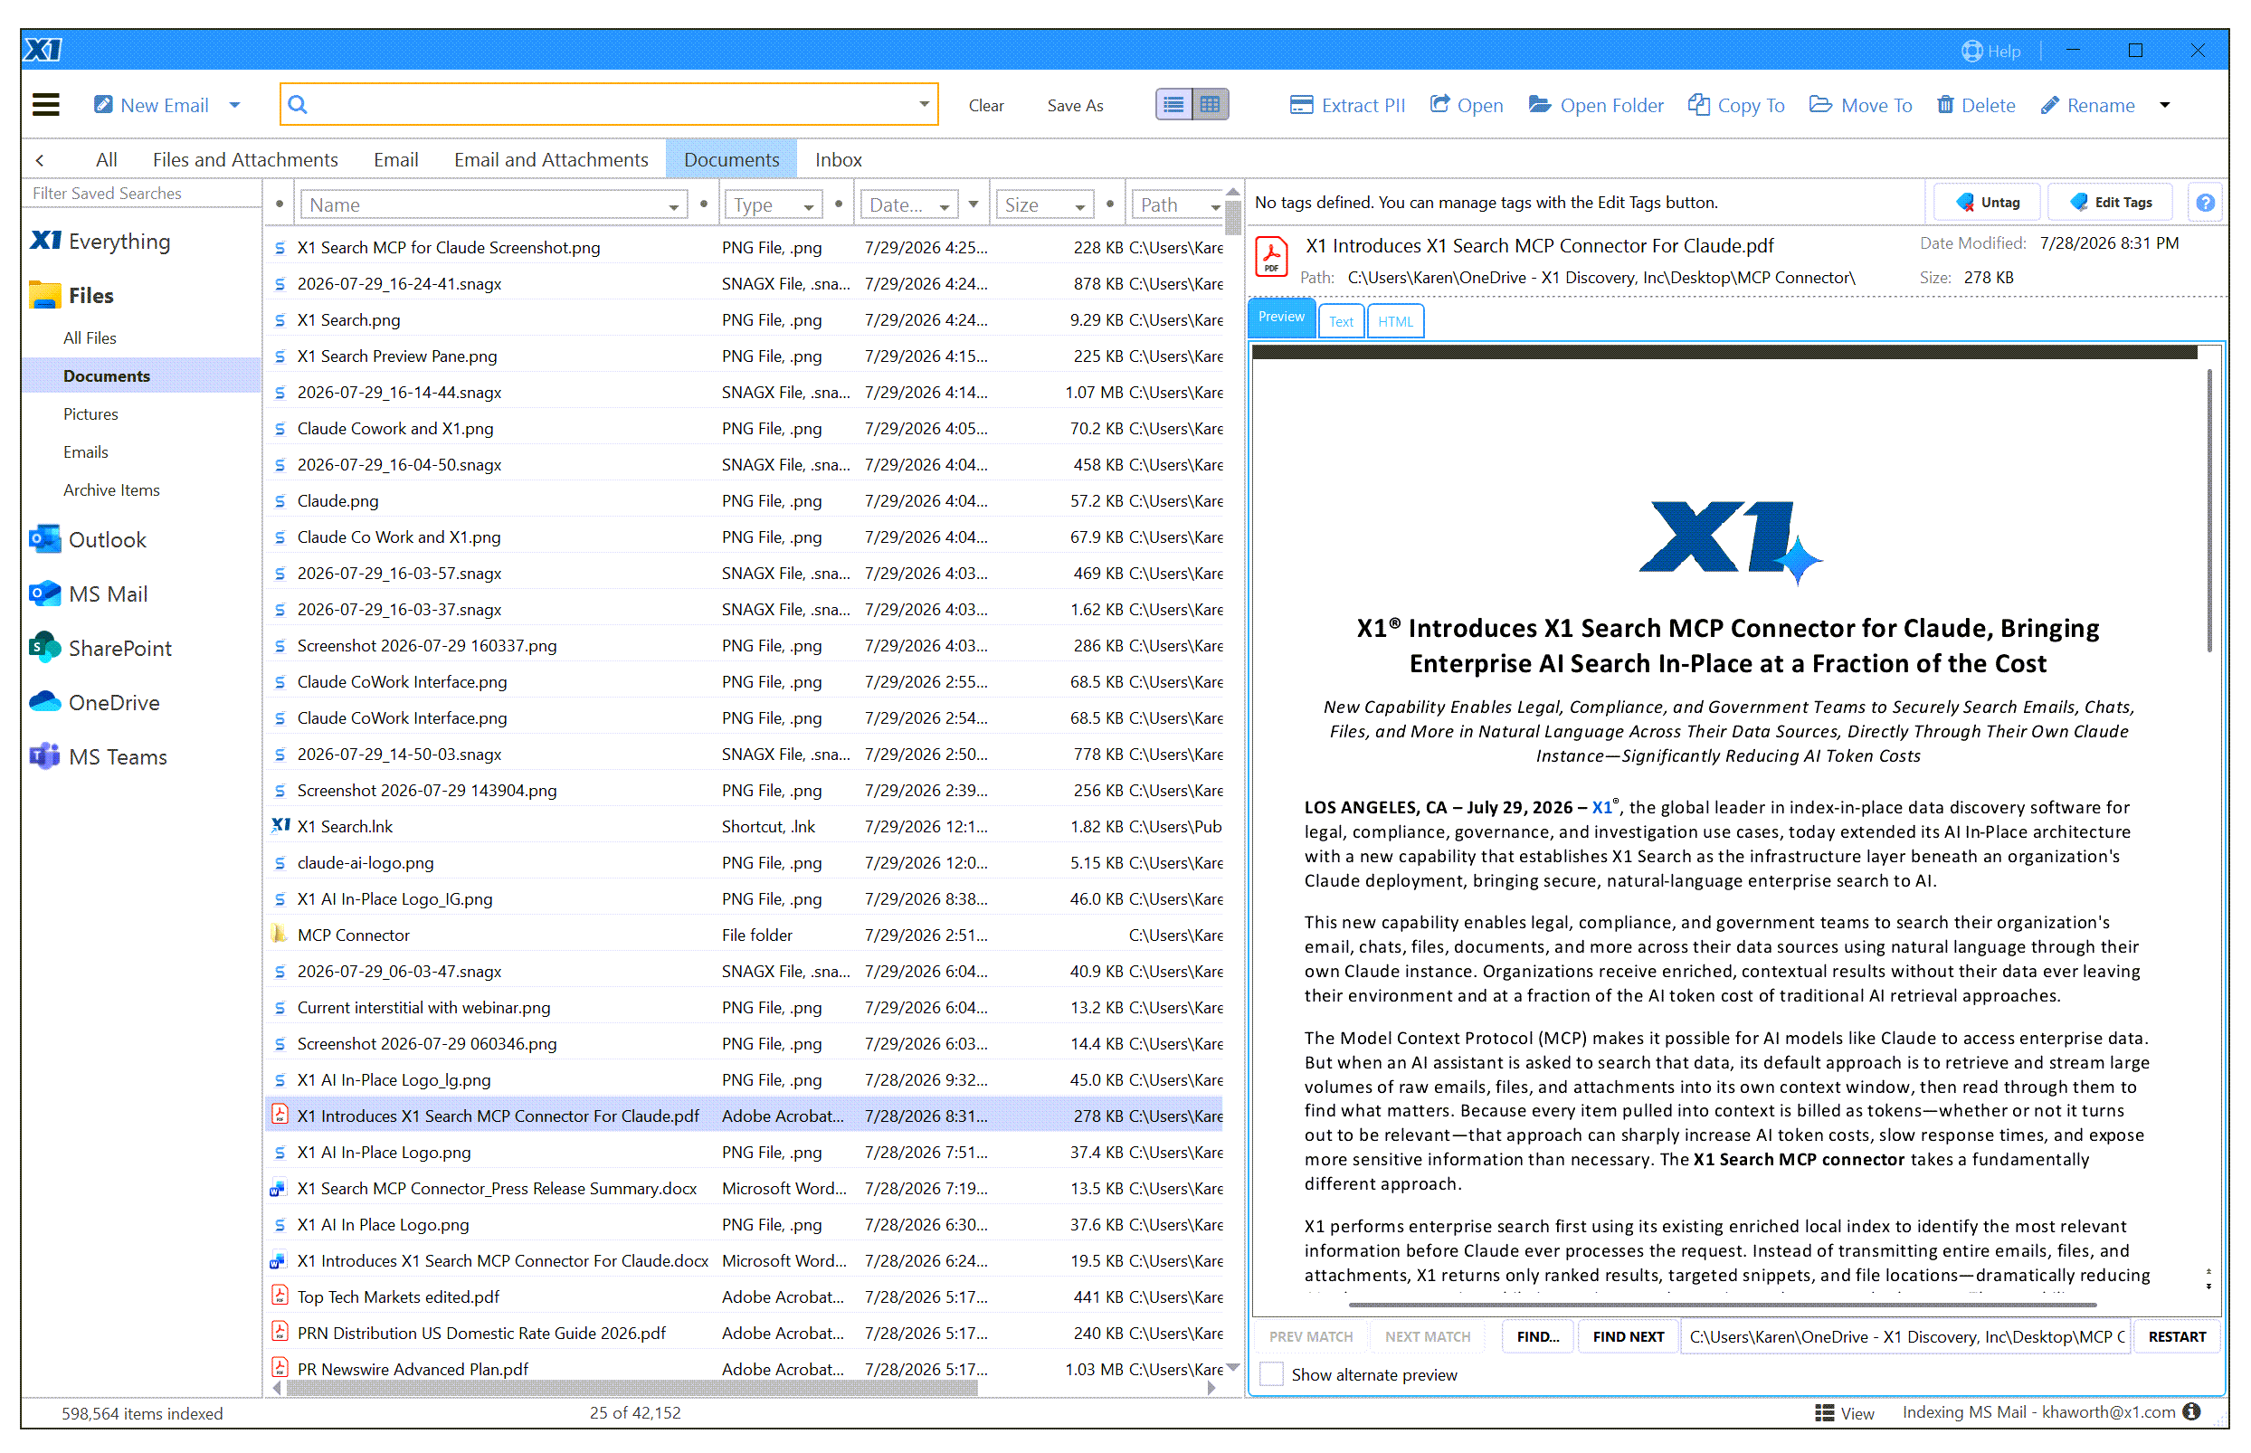Image resolution: width=2251 pixels, height=1453 pixels.
Task: Click the Untag button
Action: (x=1987, y=203)
